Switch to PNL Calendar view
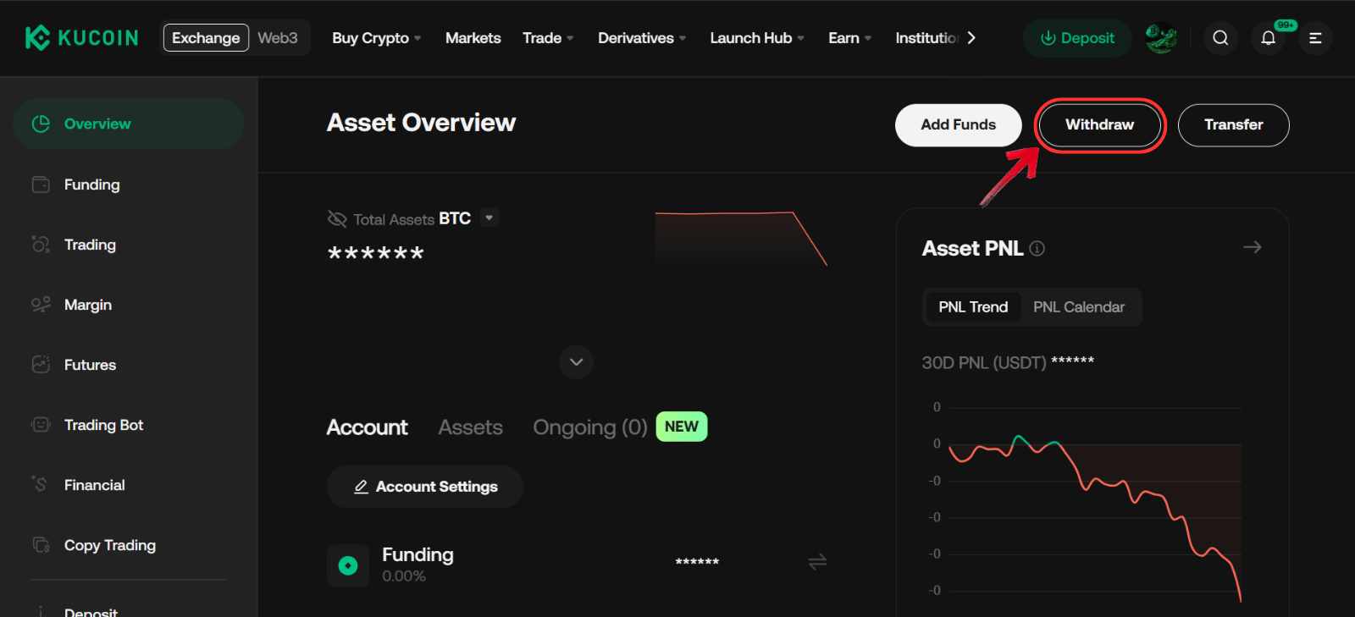This screenshot has width=1355, height=617. [1078, 307]
